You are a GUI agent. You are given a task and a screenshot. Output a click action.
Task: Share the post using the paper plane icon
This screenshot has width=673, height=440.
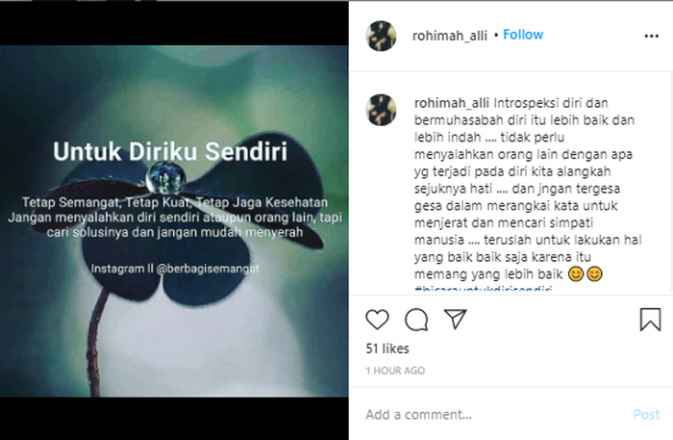[x=456, y=319]
